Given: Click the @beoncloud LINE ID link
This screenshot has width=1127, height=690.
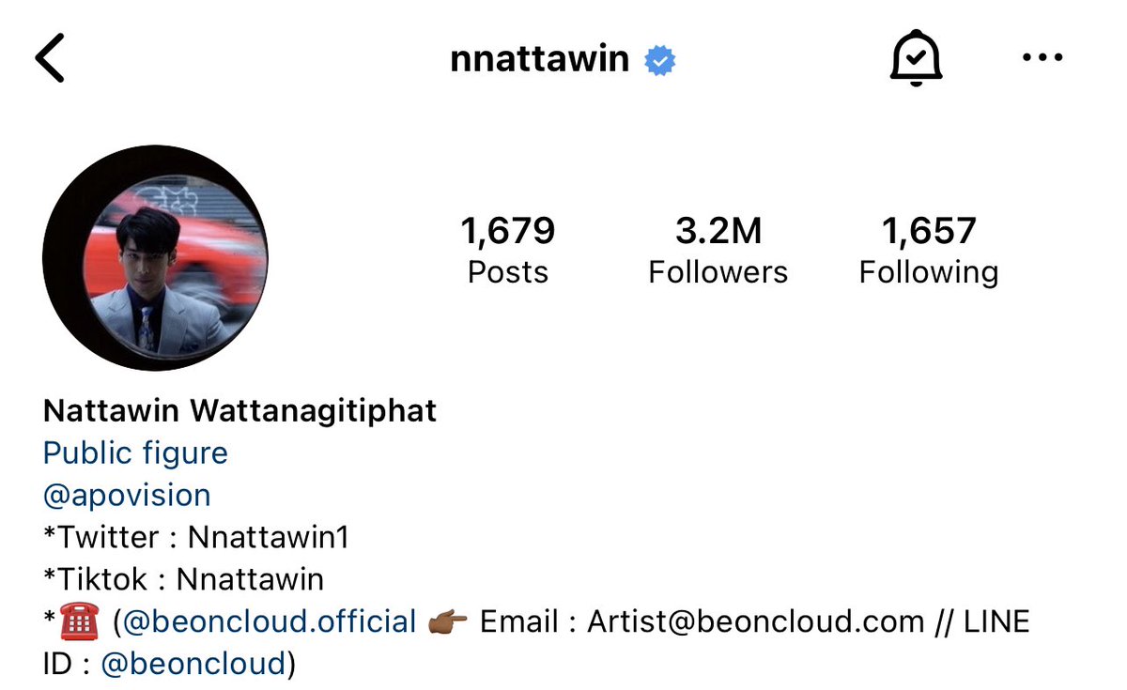Looking at the screenshot, I should (x=193, y=664).
